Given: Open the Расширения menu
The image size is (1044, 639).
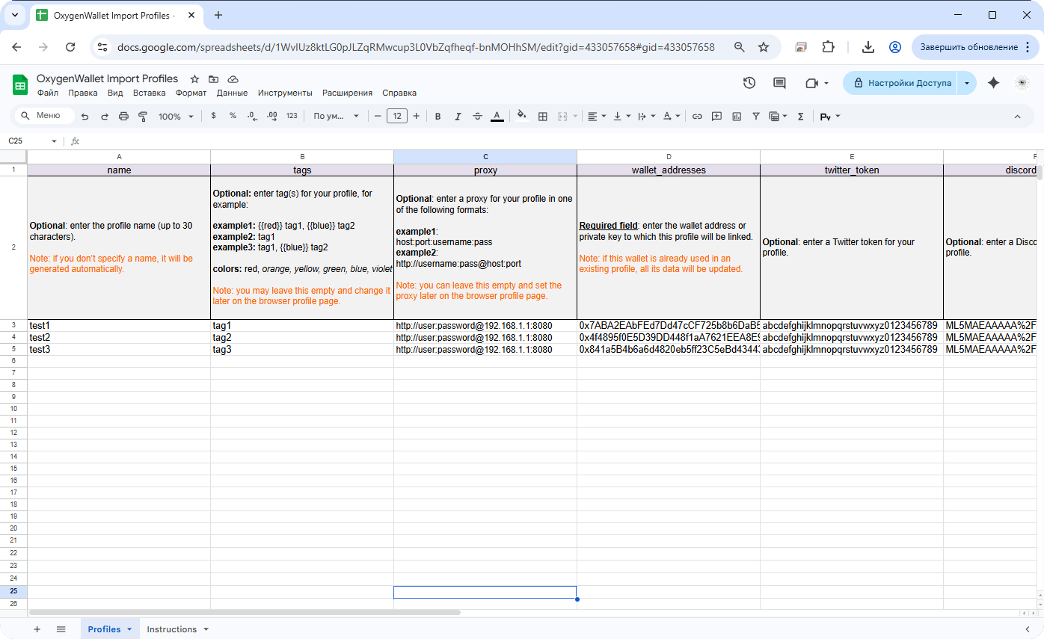Looking at the screenshot, I should (347, 93).
